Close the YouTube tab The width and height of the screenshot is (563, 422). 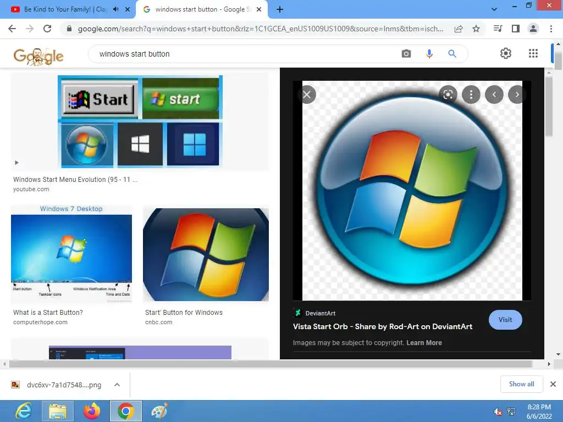[x=128, y=9]
